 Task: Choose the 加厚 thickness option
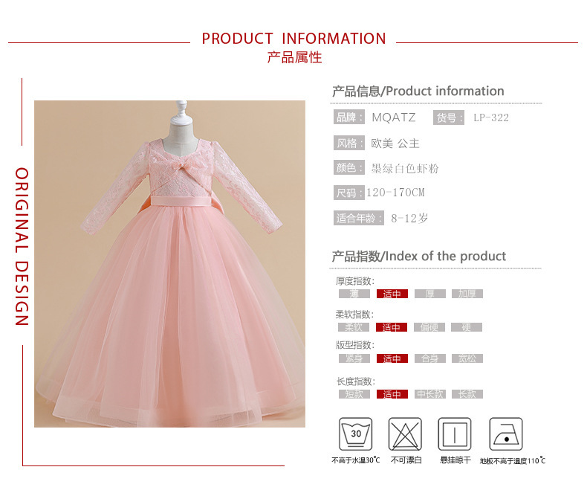click(x=467, y=294)
